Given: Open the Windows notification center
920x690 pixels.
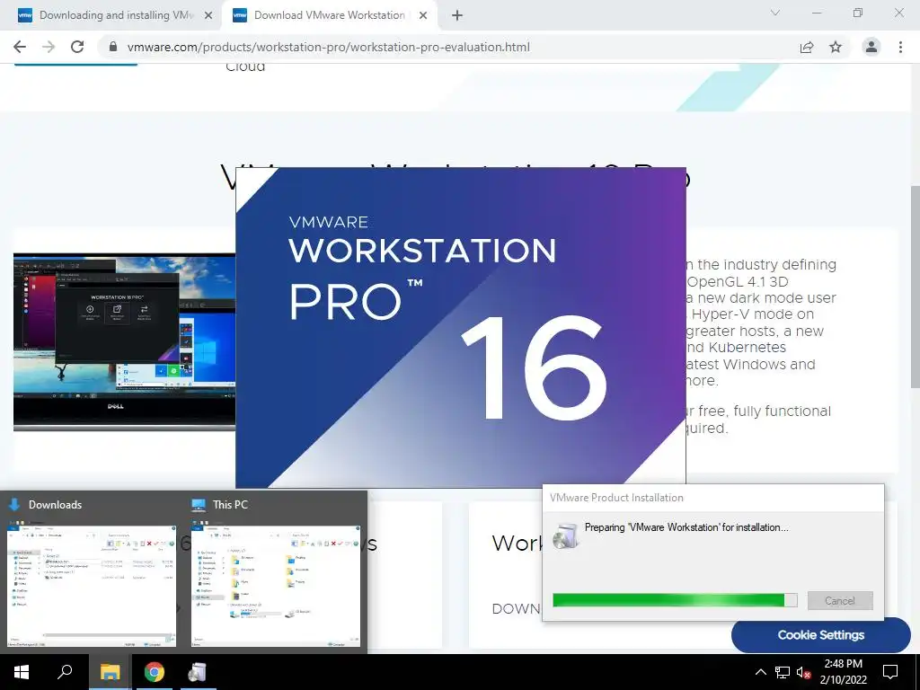Looking at the screenshot, I should (890, 672).
